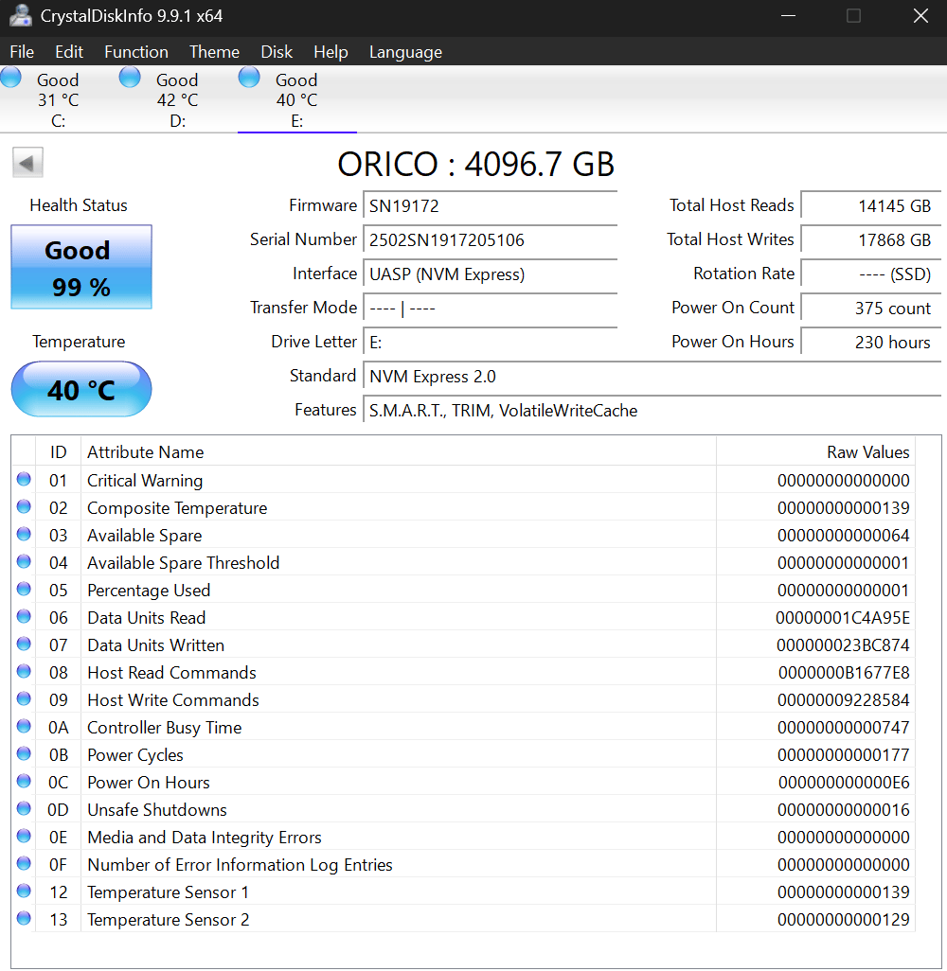Click the Firmware field SN19172

(x=490, y=205)
